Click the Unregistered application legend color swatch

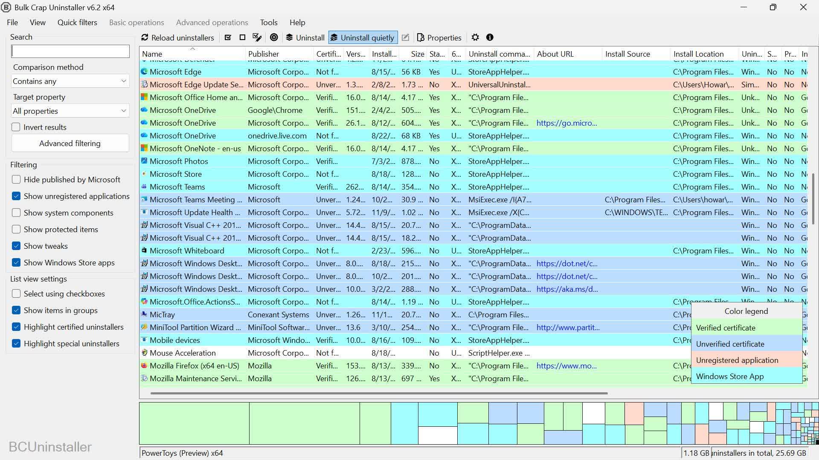pos(746,360)
